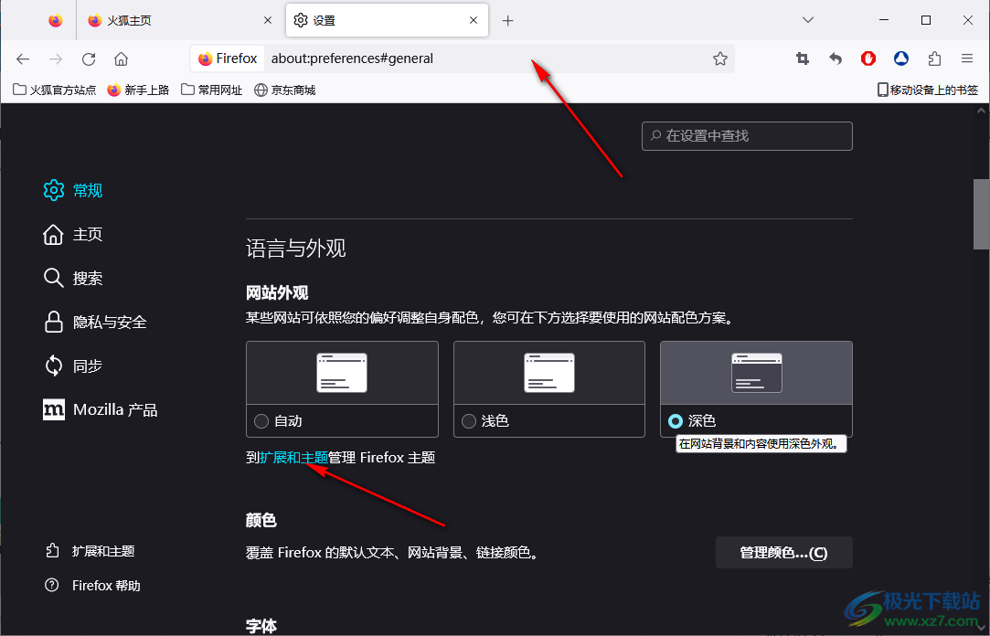990x636 pixels.
Task: Open the Mozilla 产品 category
Action: pyautogui.click(x=100, y=410)
